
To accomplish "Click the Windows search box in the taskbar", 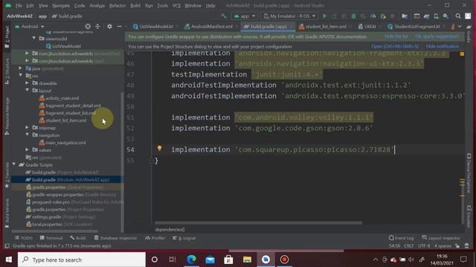I will pyautogui.click(x=82, y=260).
